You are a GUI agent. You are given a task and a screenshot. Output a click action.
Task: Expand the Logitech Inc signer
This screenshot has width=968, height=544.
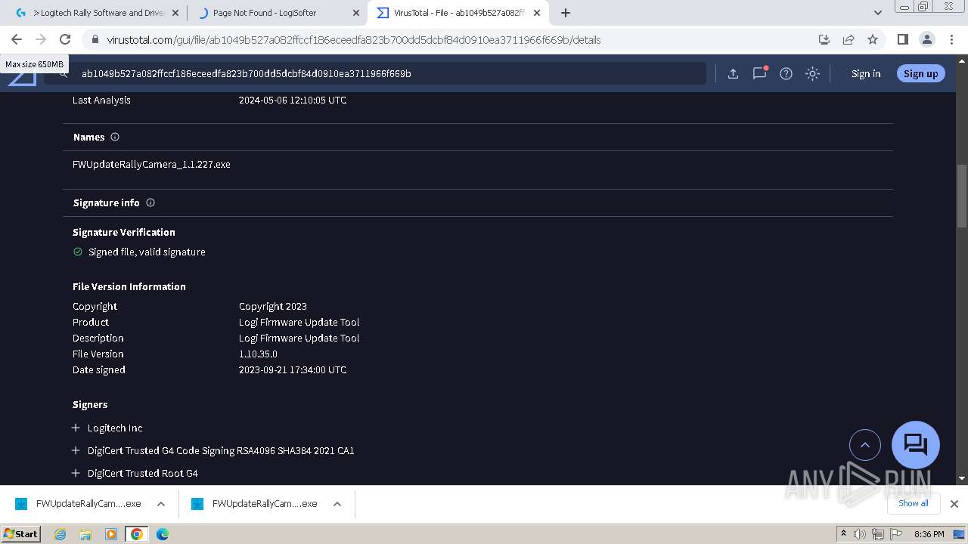(x=76, y=428)
